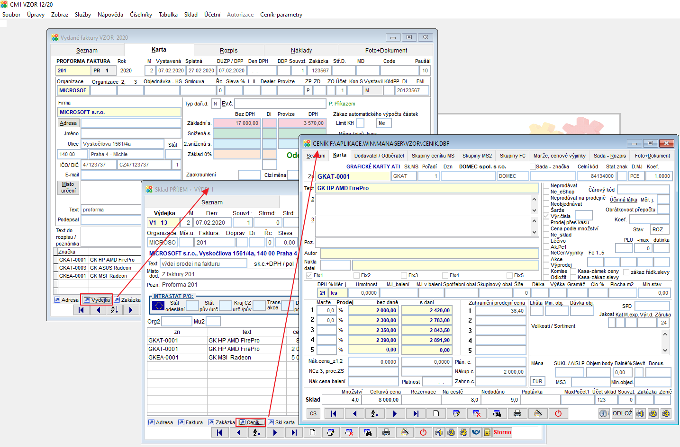Screen dimensions: 680x447
Task: Enable zákaz řádk.slevy checkbox
Action: coord(626,272)
